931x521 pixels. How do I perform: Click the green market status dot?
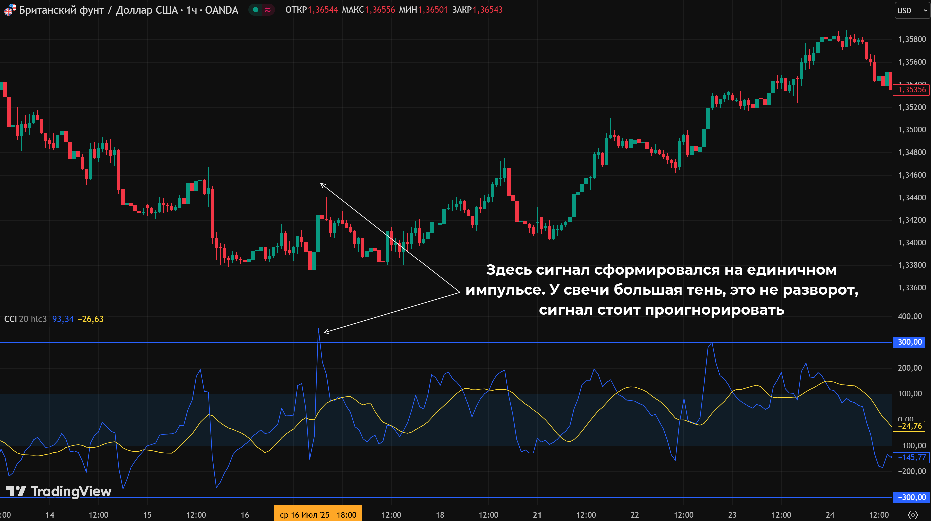[256, 10]
